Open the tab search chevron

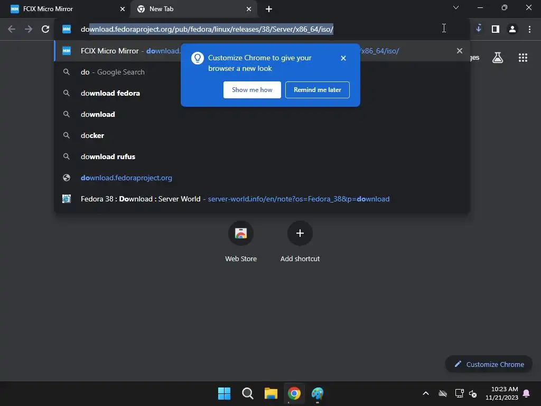(456, 7)
